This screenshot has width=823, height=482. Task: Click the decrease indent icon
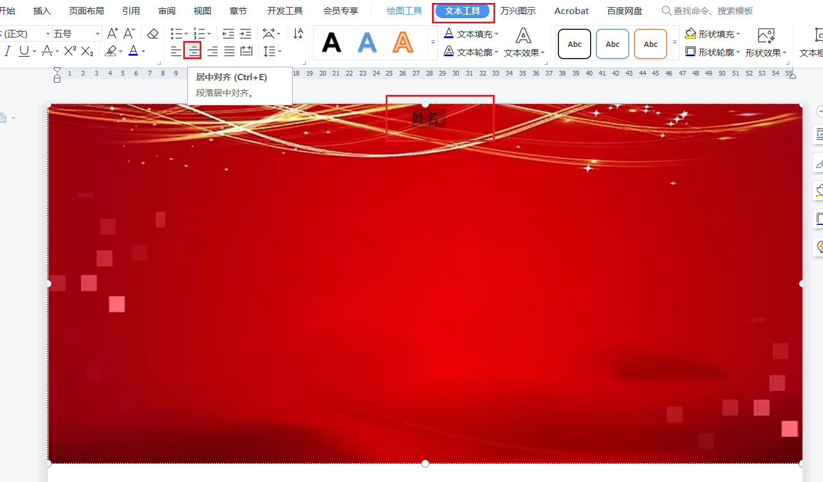(228, 33)
